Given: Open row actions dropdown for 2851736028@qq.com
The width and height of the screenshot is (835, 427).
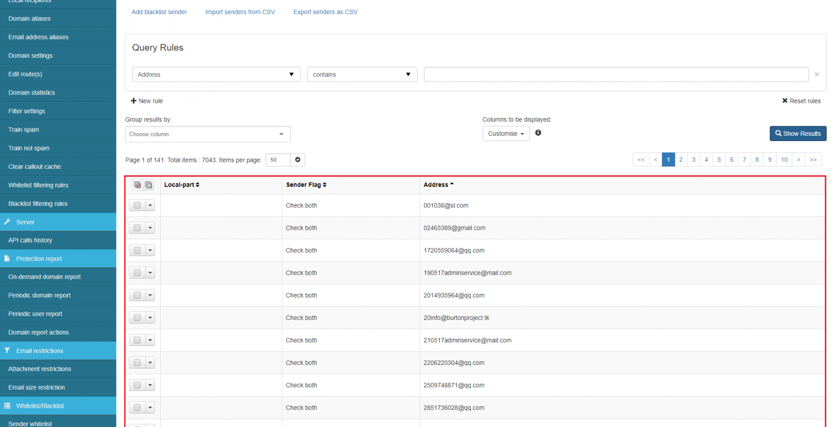Looking at the screenshot, I should 150,408.
